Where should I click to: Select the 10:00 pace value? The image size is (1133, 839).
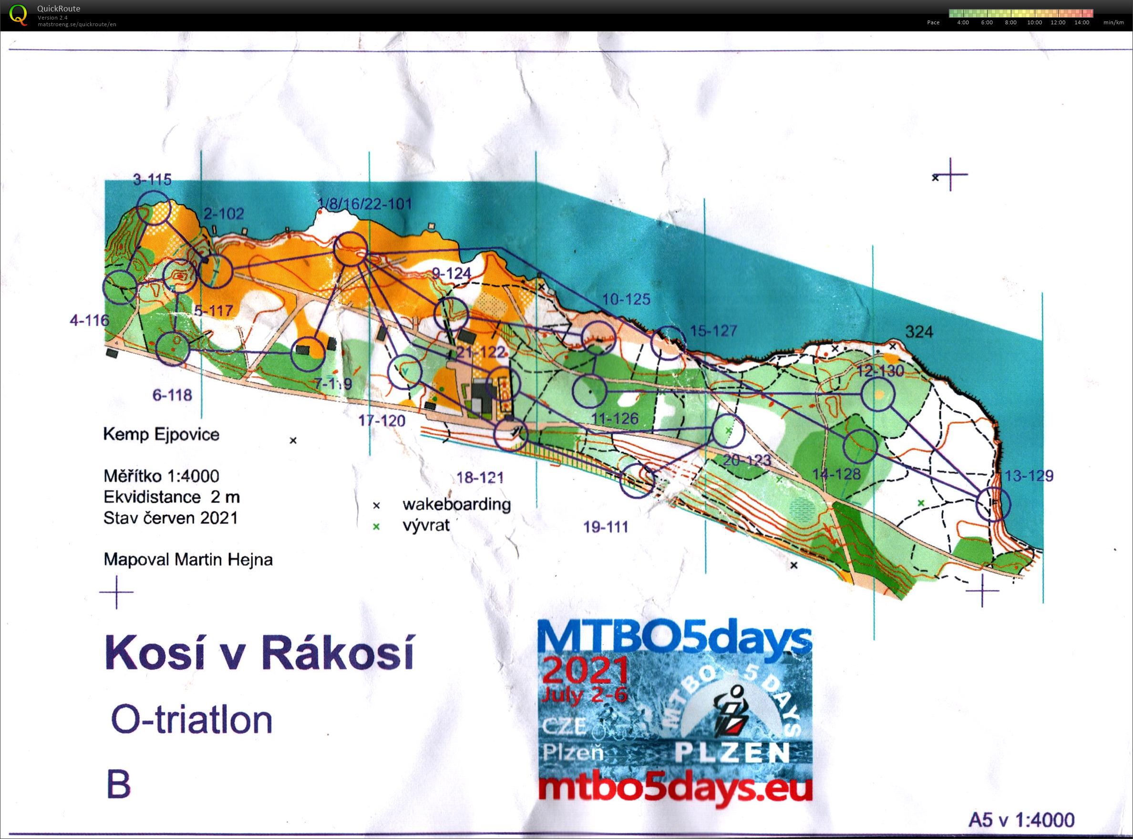(x=1034, y=22)
